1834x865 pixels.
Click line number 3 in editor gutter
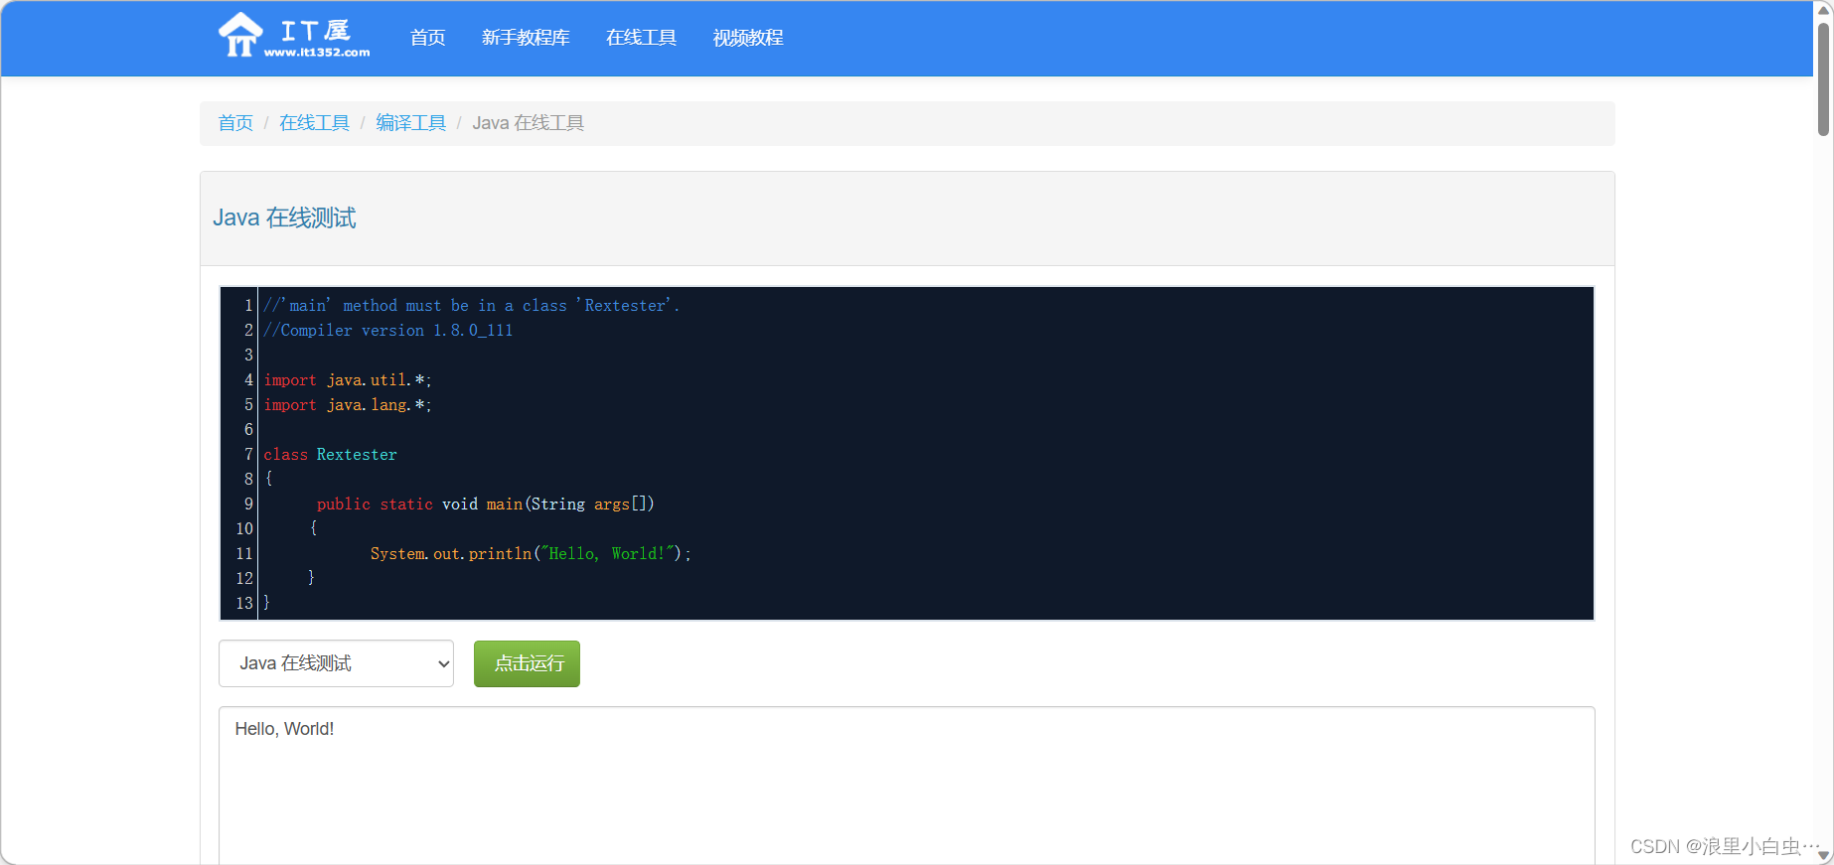pos(248,355)
